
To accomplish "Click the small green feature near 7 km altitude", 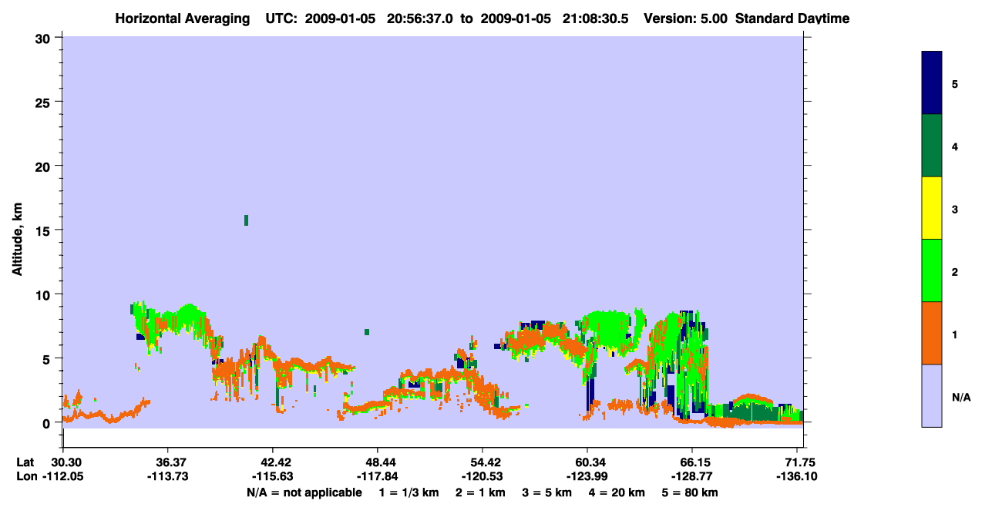I will 367,332.
